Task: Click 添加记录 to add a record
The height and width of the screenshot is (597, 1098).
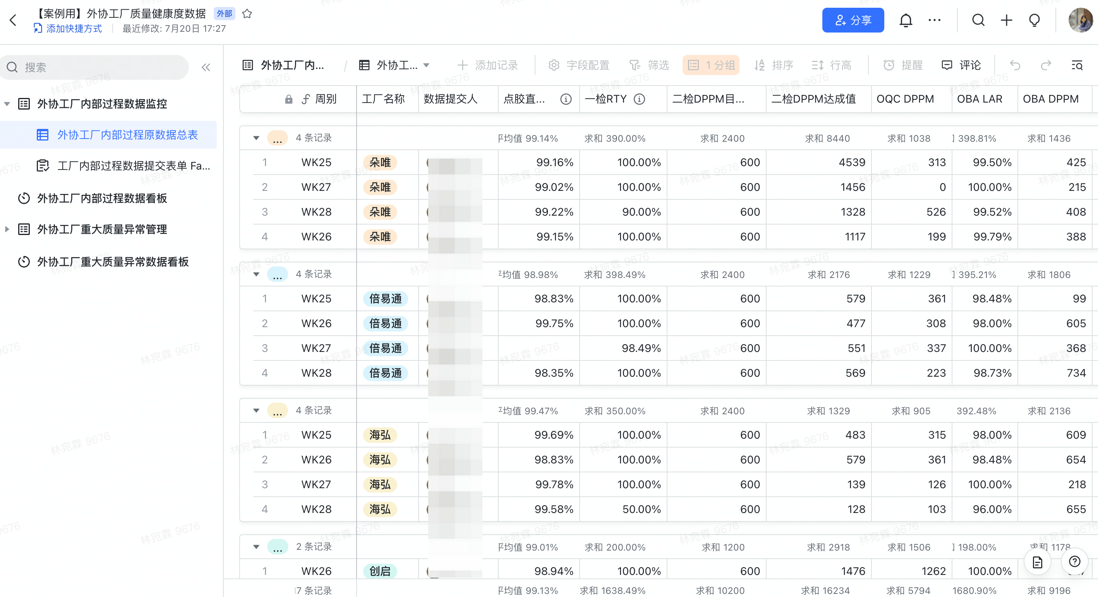Action: 487,65
